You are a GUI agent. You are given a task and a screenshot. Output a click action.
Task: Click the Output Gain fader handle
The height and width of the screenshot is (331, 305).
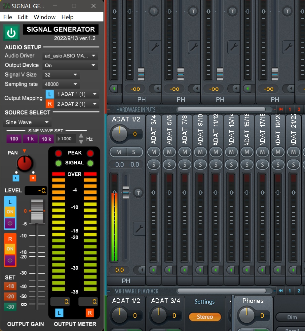click(37, 211)
